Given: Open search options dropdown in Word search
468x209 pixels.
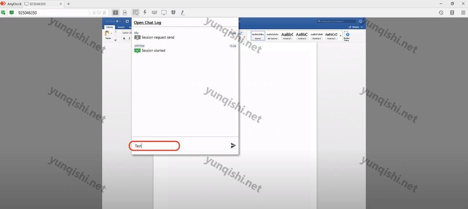Looking at the screenshot, I should click(319, 21).
